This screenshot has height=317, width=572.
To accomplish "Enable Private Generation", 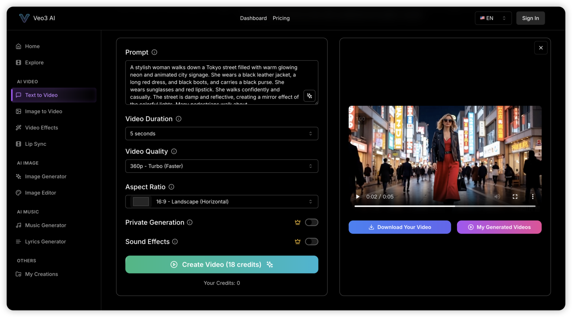I will [312, 222].
